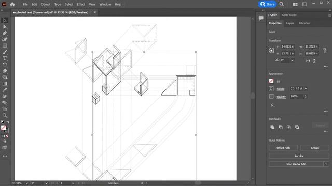
Task: Open the rotation angle dropdown in Transform
Action: point(292,60)
